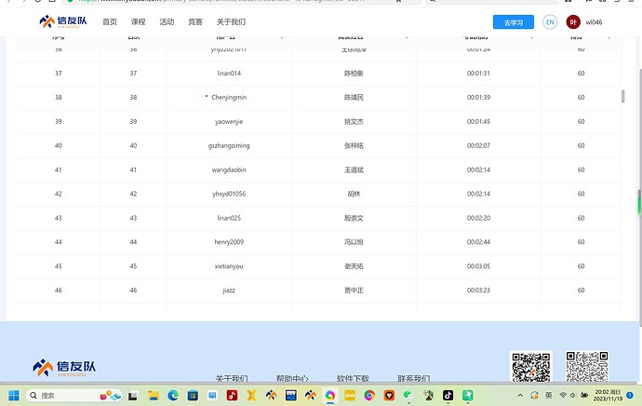642x406 pixels.
Task: Open Wi-Fi network tray icon
Action: coord(563,396)
